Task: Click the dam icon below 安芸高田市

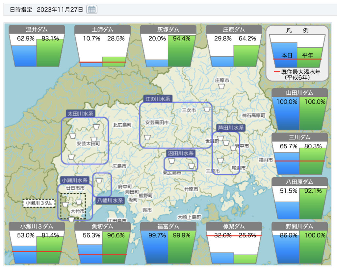Action: [x=148, y=137]
